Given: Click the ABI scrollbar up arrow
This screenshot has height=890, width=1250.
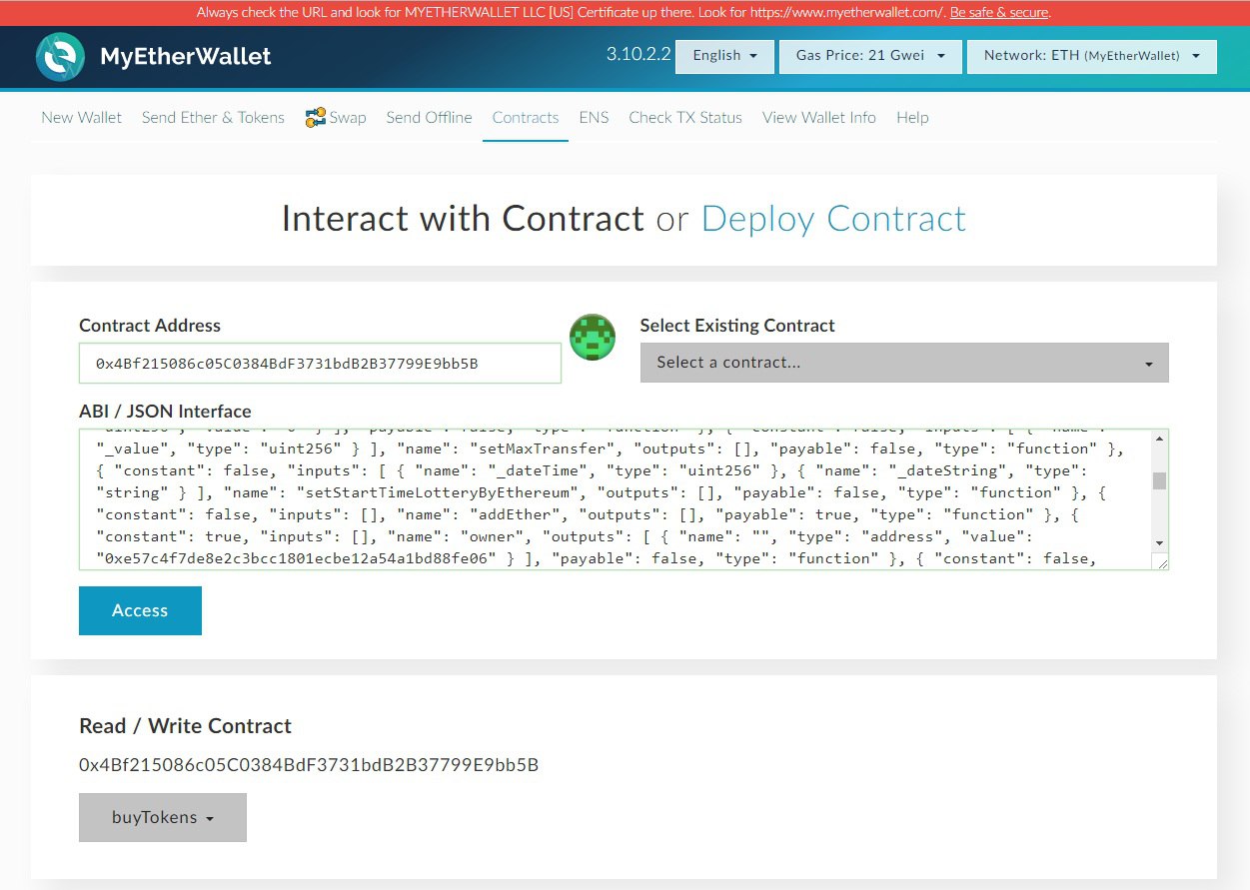Looking at the screenshot, I should pos(1159,439).
